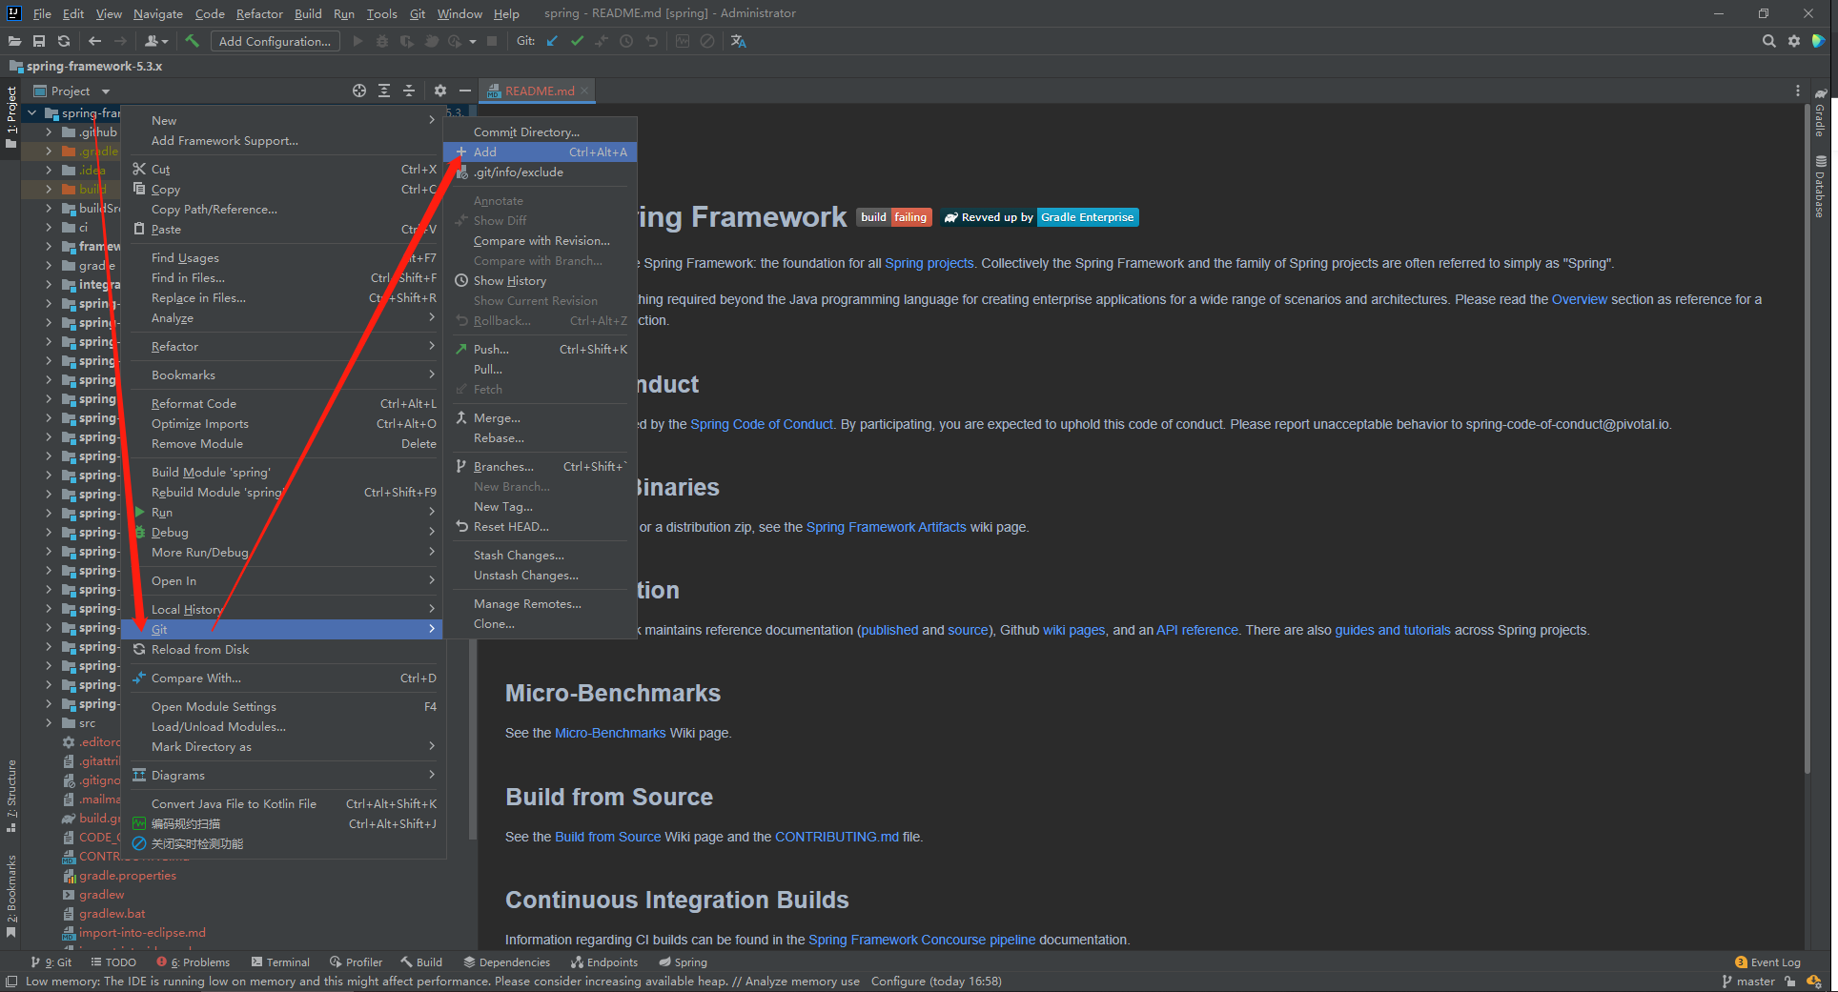Image resolution: width=1838 pixels, height=992 pixels.
Task: Open Search Everywhere magnifier icon
Action: click(1769, 41)
